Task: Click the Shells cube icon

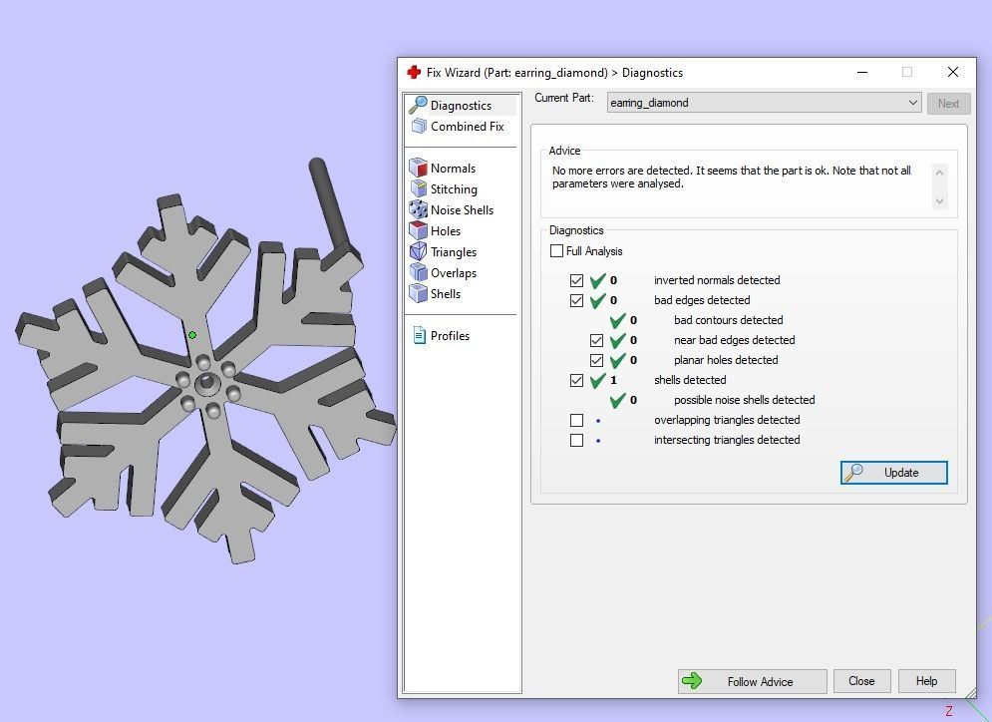Action: click(418, 293)
